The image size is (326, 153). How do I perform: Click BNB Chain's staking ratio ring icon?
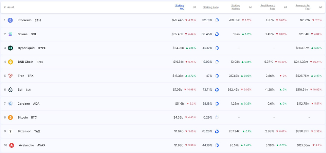click(217, 62)
